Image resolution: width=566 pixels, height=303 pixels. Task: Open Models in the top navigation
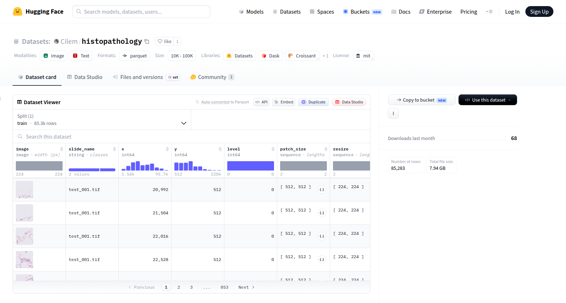tap(251, 12)
